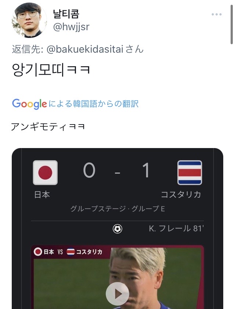Click the translated text アンギモティㅋㅋ
Screen dimensions: 235x309
[x=48, y=127]
